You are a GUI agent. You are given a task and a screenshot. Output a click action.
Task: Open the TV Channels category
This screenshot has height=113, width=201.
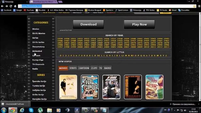tap(38, 64)
